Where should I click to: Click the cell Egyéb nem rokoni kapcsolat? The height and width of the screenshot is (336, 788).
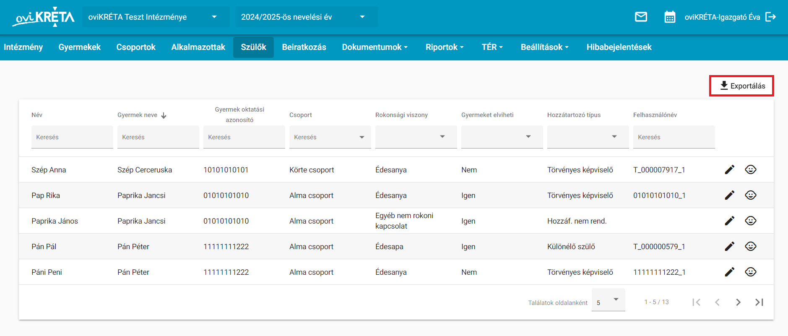click(404, 221)
